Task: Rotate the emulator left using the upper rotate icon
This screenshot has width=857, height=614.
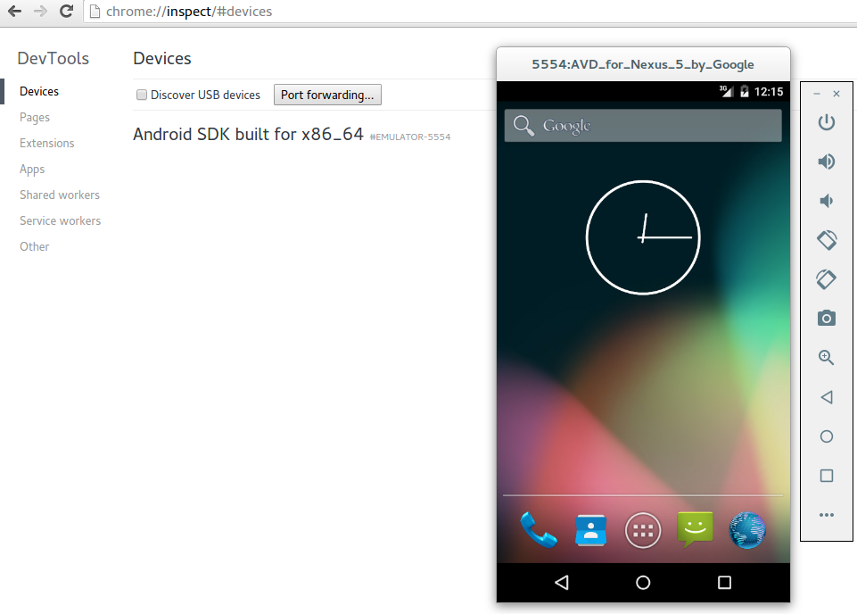Action: (827, 239)
